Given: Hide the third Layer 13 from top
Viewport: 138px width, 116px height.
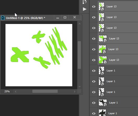Looking at the screenshot, I should [94, 28].
